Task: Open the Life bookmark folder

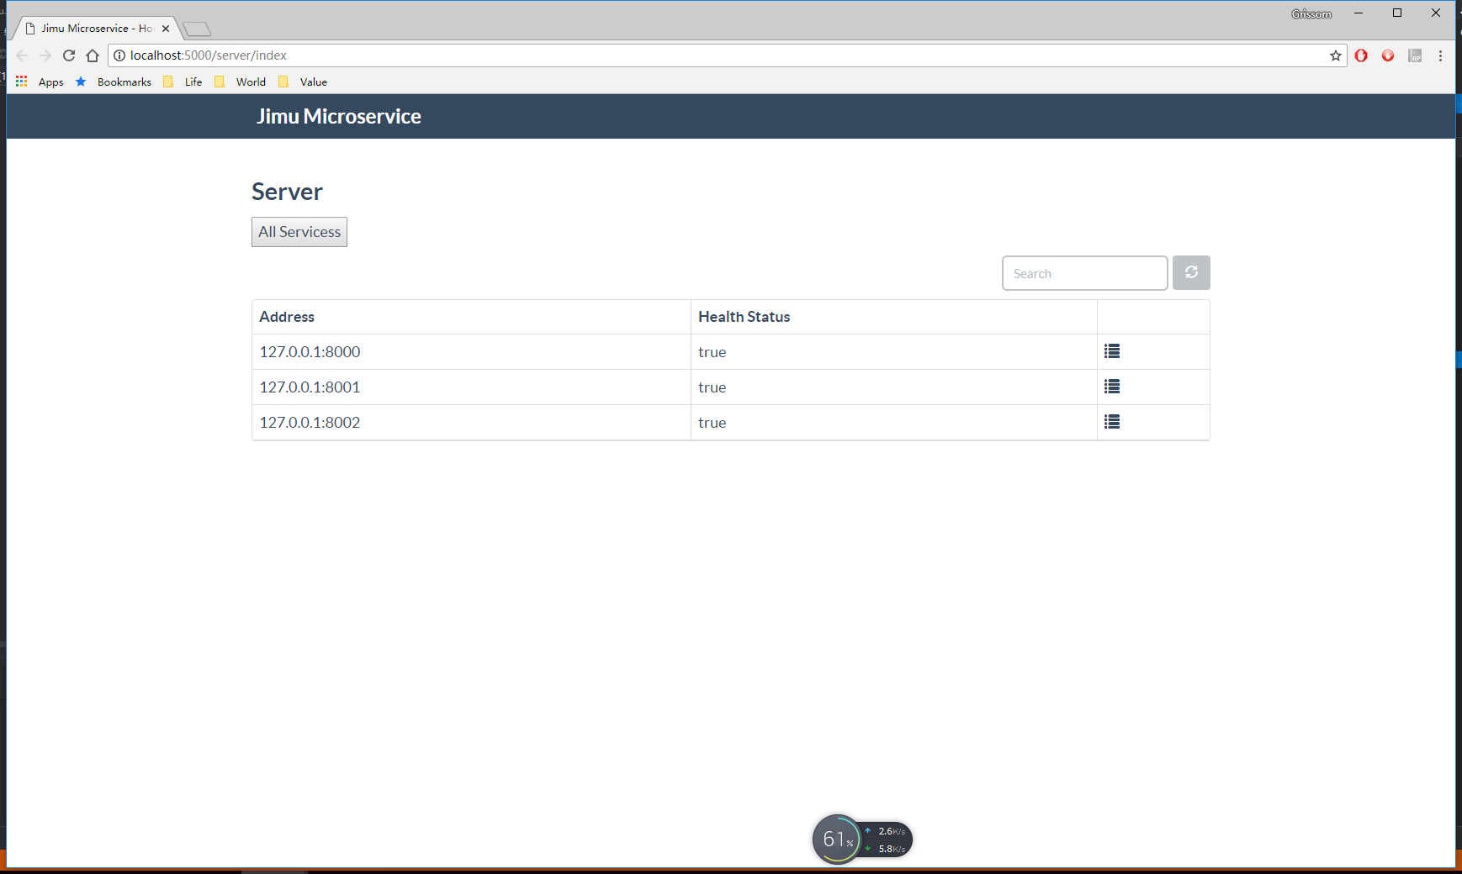Action: (x=183, y=82)
